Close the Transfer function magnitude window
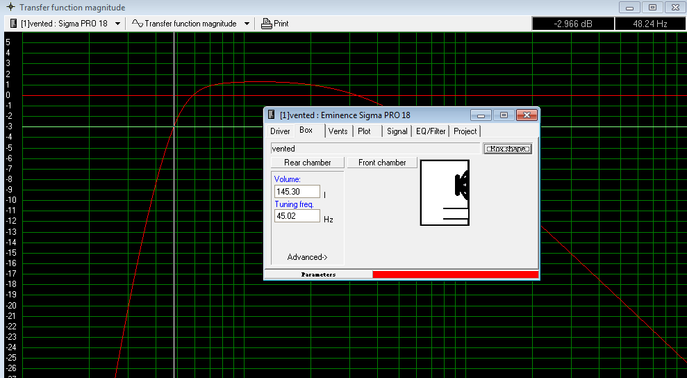The image size is (687, 378). coord(675,8)
